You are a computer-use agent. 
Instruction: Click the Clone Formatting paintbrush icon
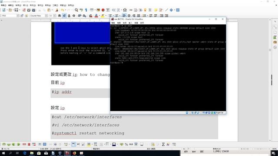coord(57,10)
